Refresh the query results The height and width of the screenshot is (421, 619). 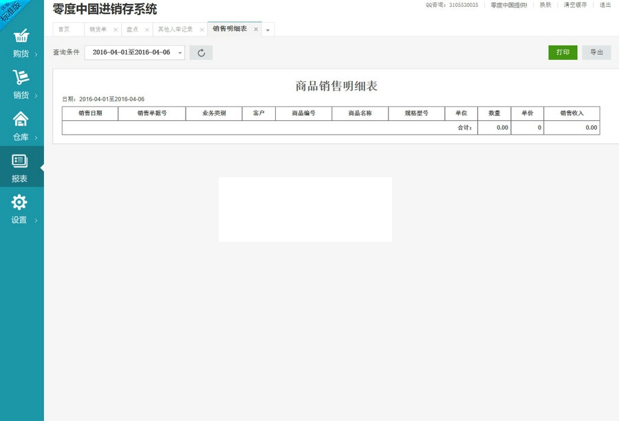pos(201,52)
